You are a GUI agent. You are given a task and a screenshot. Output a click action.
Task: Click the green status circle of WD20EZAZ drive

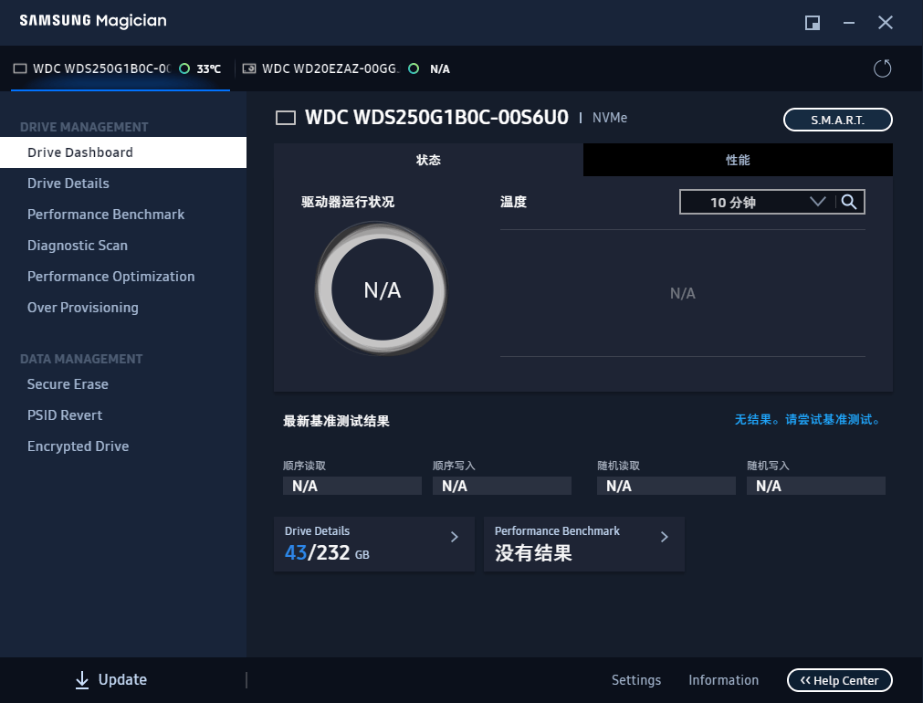(414, 68)
